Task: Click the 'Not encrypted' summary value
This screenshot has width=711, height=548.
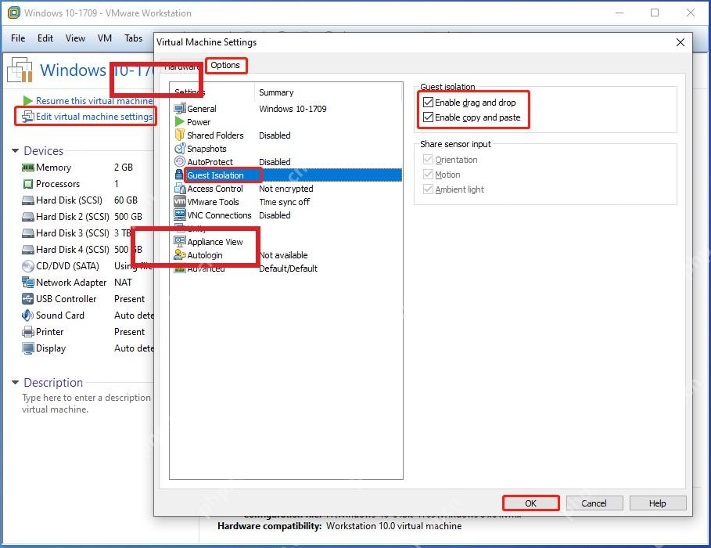Action: click(286, 189)
